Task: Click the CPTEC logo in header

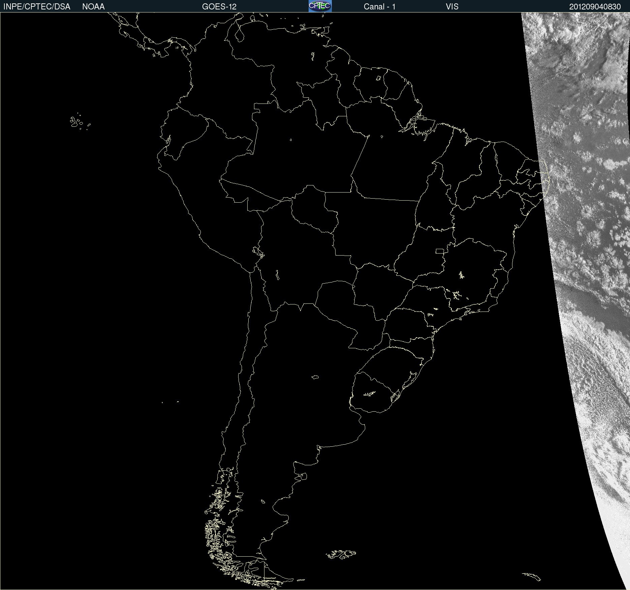Action: tap(320, 6)
